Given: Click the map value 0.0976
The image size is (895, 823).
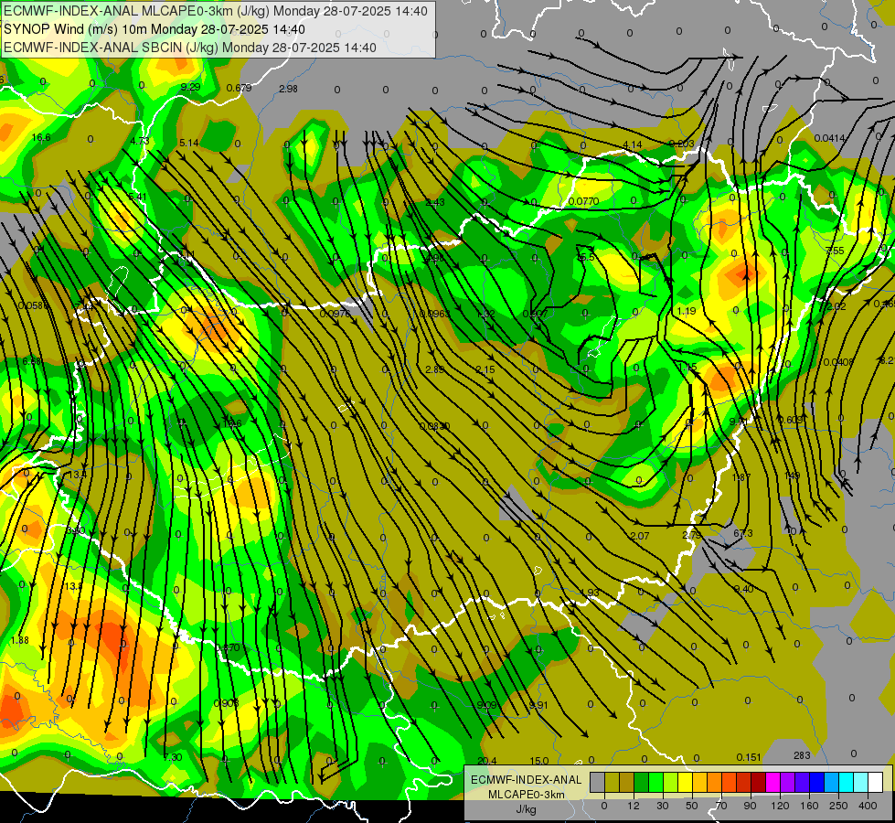Looking at the screenshot, I should tap(336, 313).
